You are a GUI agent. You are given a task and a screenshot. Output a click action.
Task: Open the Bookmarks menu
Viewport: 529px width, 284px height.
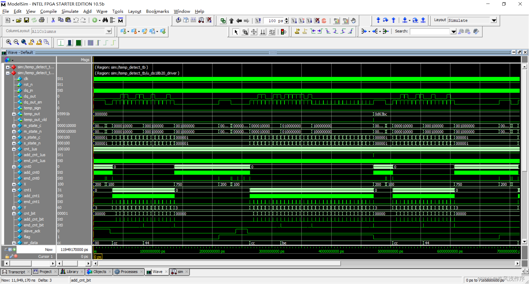point(157,11)
